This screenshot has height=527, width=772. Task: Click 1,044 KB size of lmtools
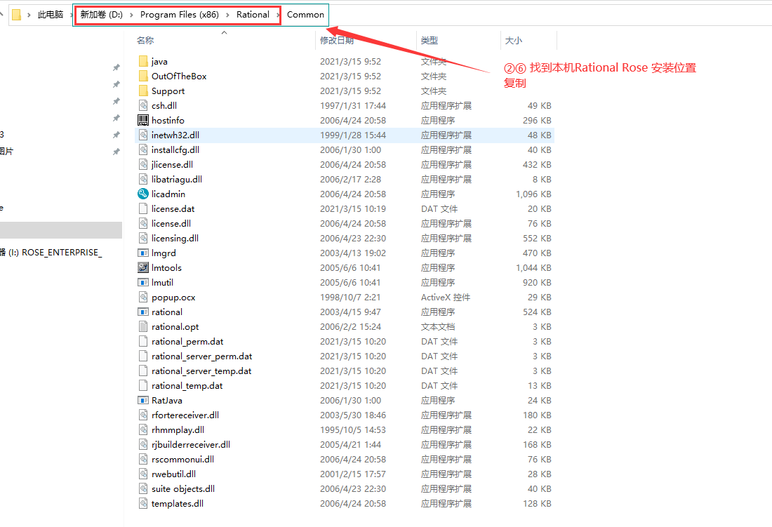click(533, 267)
